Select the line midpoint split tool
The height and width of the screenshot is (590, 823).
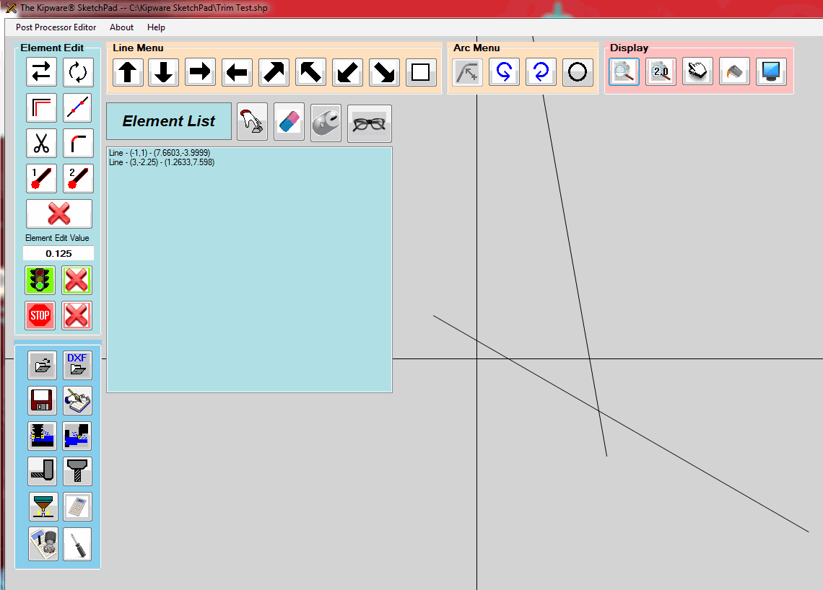click(78, 107)
